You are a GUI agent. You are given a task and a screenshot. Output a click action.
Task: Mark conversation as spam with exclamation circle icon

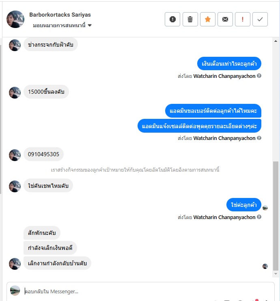(x=172, y=19)
